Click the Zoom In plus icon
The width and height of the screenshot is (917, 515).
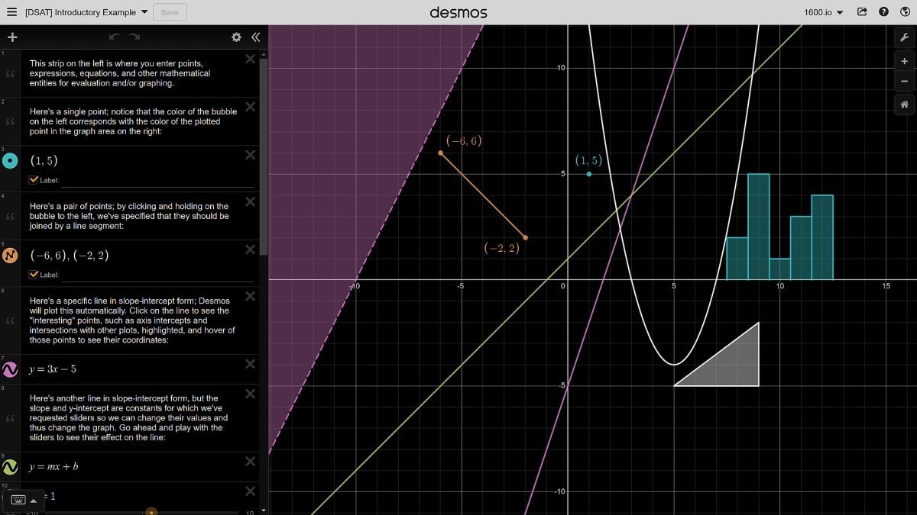[x=904, y=61]
